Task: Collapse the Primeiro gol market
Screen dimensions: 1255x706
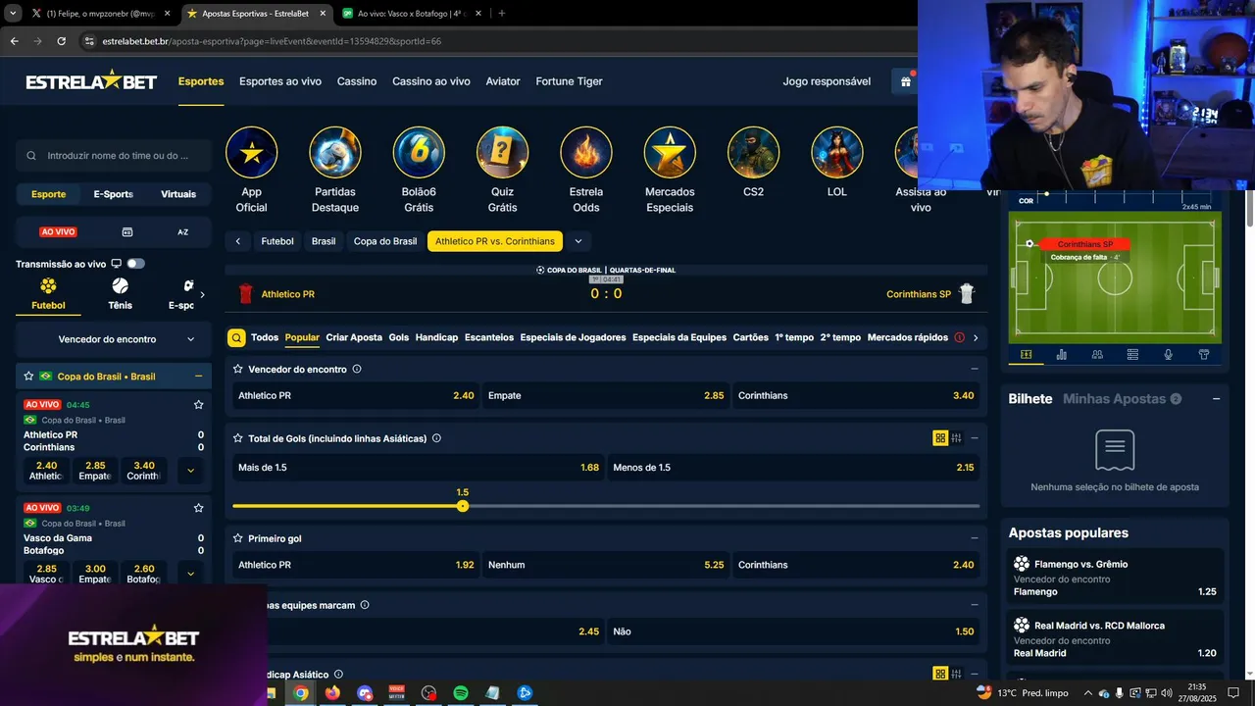Action: tap(974, 538)
